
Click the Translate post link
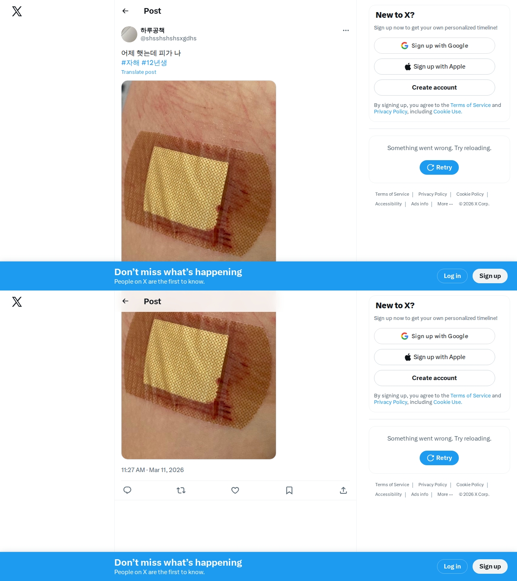point(139,72)
